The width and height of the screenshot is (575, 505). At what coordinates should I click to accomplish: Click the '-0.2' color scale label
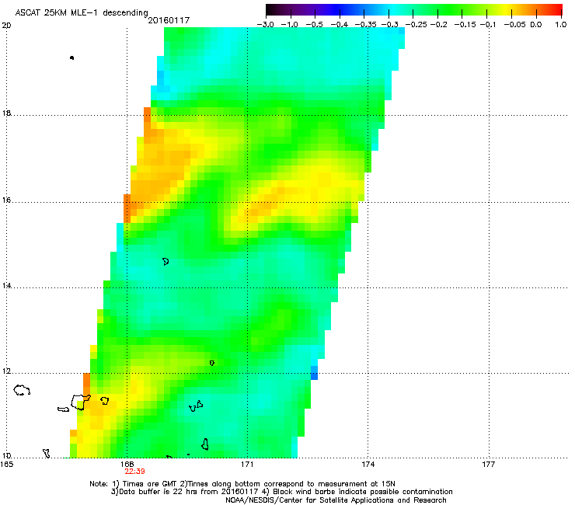click(x=438, y=25)
